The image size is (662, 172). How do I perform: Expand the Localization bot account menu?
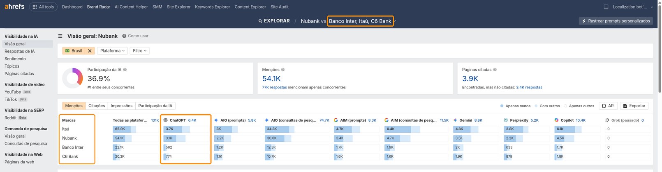[632, 7]
